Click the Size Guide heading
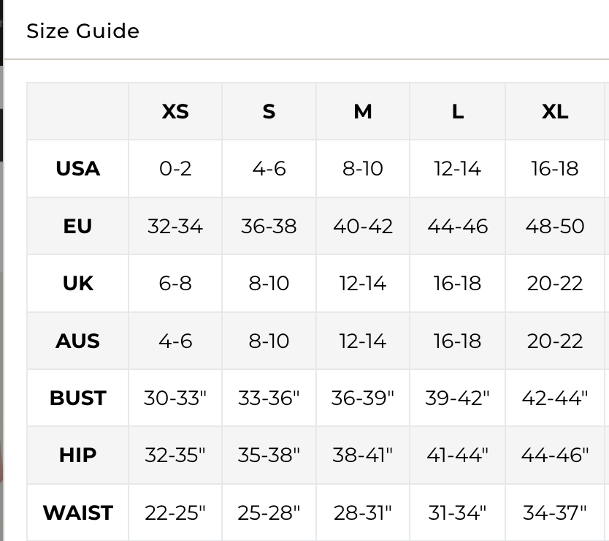 (83, 31)
